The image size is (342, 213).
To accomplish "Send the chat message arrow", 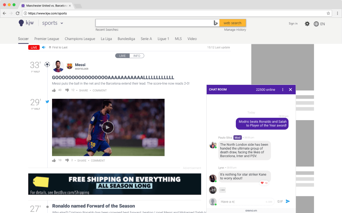I will (288, 201).
